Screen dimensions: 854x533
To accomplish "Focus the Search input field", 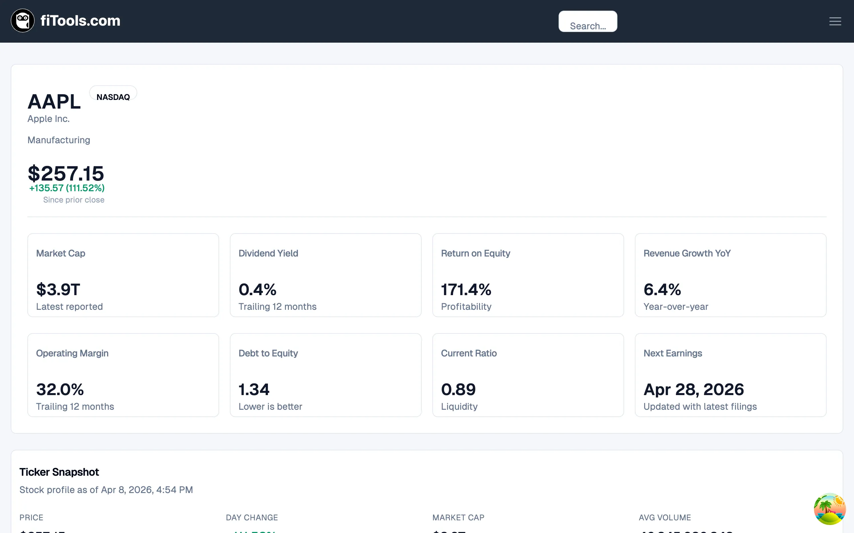I will pos(587,21).
